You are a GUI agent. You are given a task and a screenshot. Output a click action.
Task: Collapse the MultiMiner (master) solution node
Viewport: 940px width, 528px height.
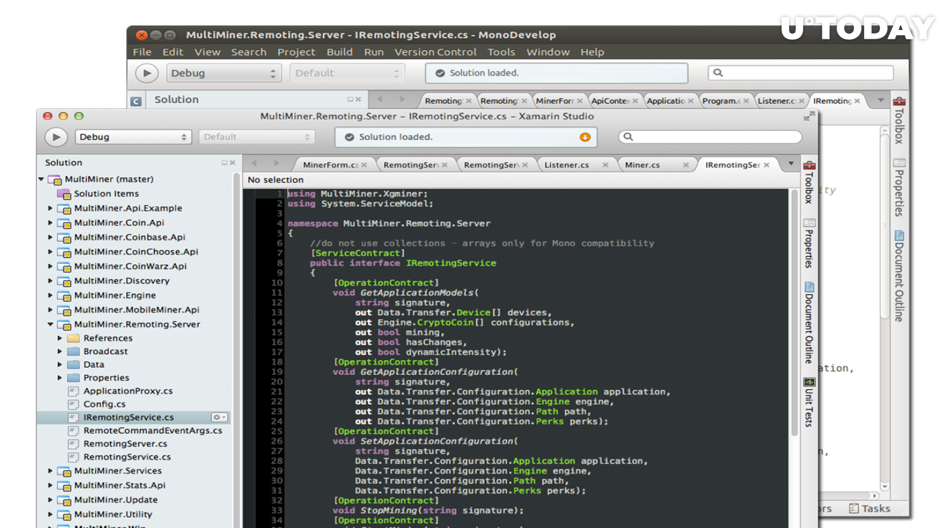click(41, 179)
